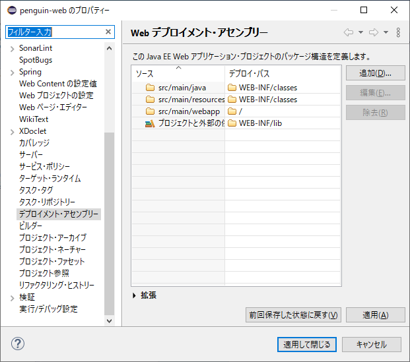Viewport: 410px width, 362px height.
Task: Select WikiText in the tree
Action: click(34, 119)
